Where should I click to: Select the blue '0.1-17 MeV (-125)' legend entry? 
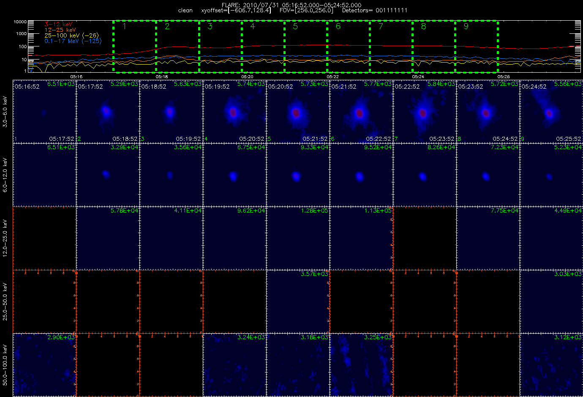tap(73, 41)
